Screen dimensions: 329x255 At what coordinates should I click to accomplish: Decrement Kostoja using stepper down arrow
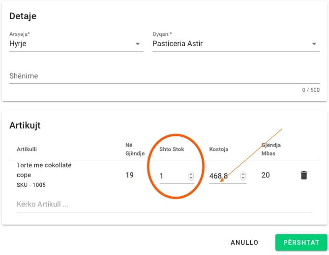(x=243, y=178)
